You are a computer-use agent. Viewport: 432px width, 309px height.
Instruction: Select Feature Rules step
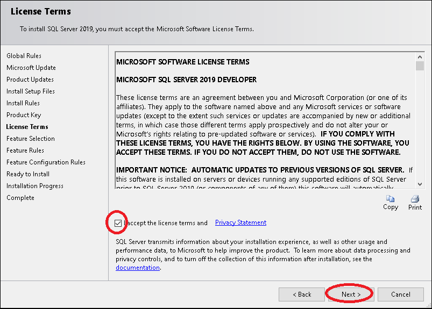(x=25, y=150)
